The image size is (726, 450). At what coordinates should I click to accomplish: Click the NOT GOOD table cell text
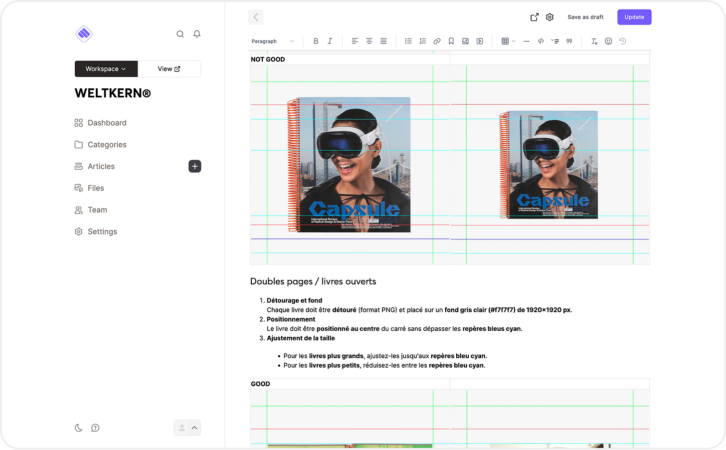click(x=268, y=59)
